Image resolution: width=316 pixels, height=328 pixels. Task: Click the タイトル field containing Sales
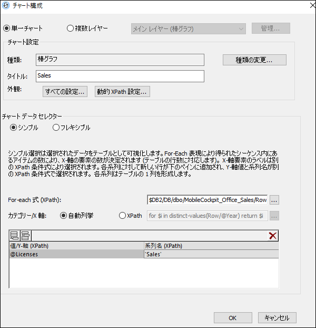120,76
